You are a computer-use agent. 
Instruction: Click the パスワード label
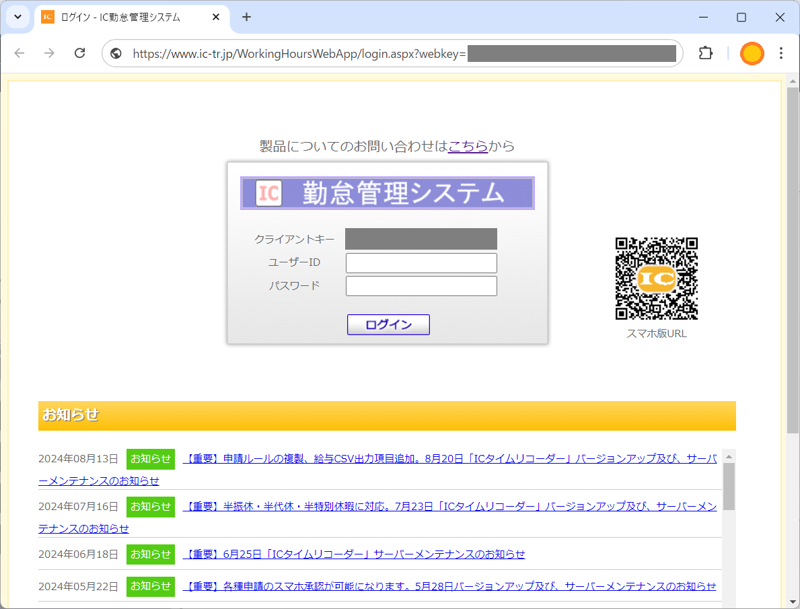295,286
